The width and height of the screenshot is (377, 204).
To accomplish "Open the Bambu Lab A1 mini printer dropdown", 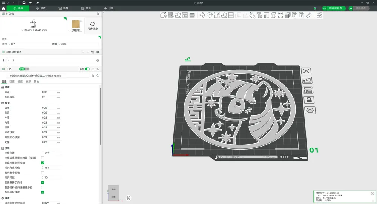I will click(x=34, y=30).
